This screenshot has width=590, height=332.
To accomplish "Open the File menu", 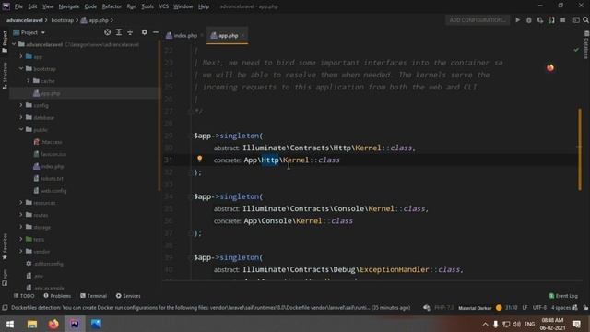I will pos(18,6).
